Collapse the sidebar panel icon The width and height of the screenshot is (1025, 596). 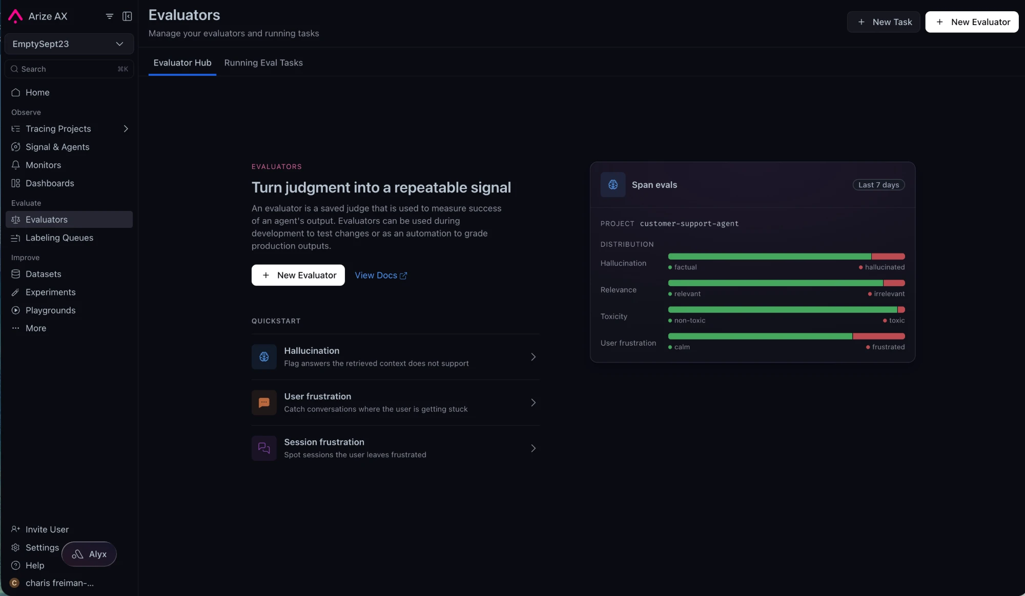click(127, 16)
